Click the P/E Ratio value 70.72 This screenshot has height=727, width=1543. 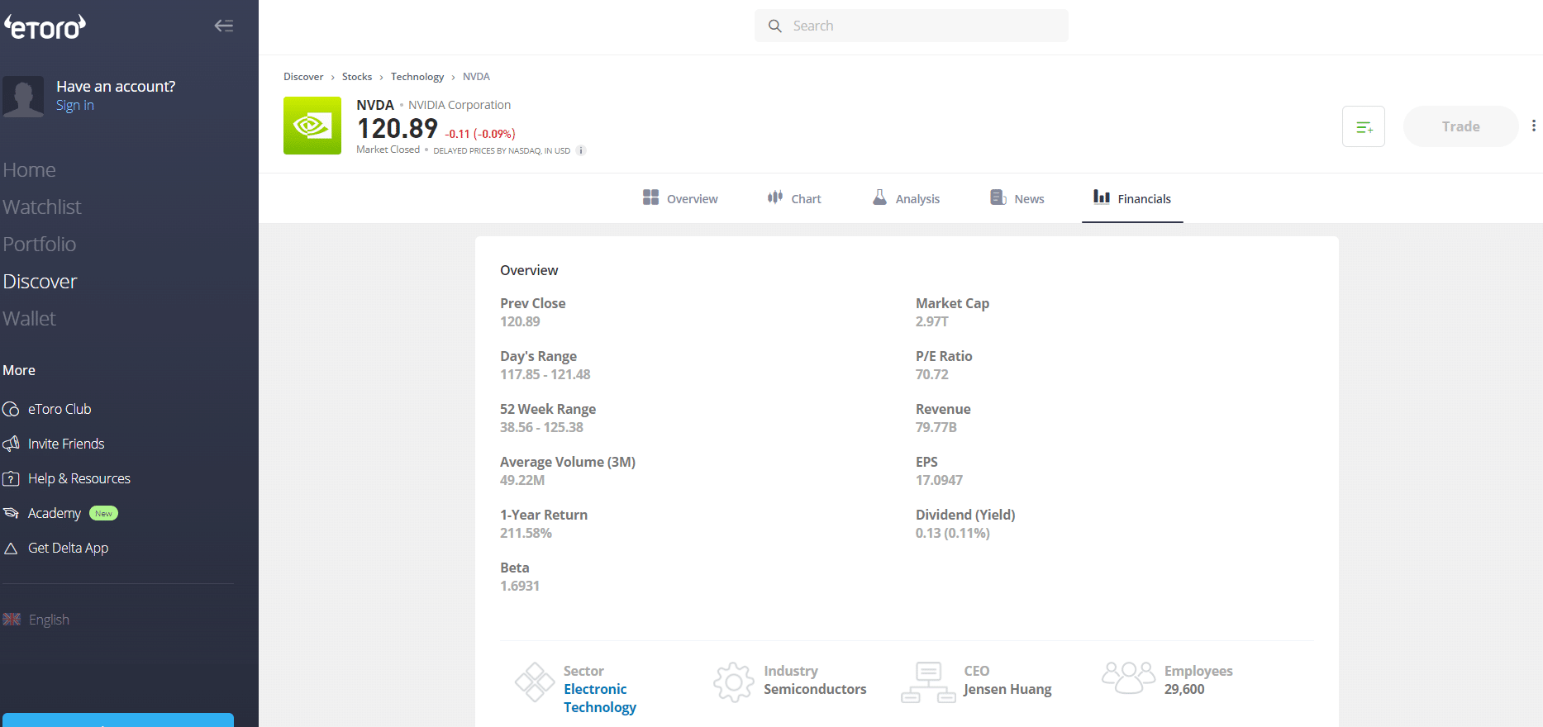[931, 374]
